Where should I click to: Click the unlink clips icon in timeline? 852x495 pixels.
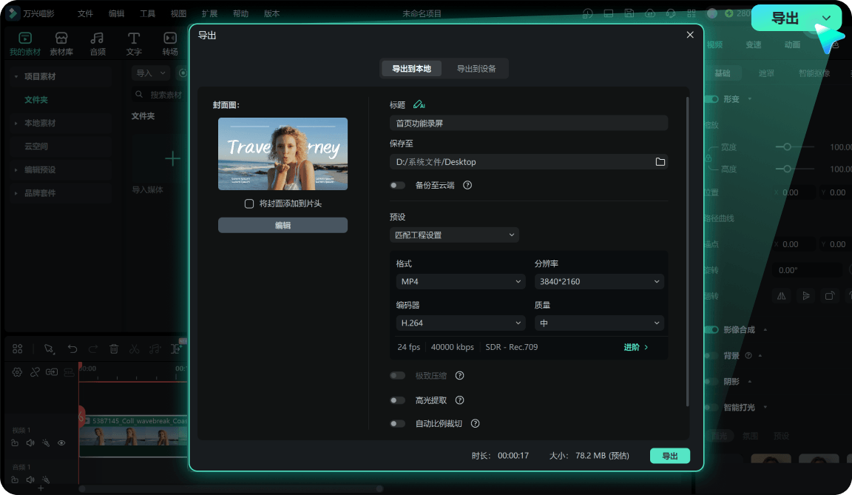[35, 372]
